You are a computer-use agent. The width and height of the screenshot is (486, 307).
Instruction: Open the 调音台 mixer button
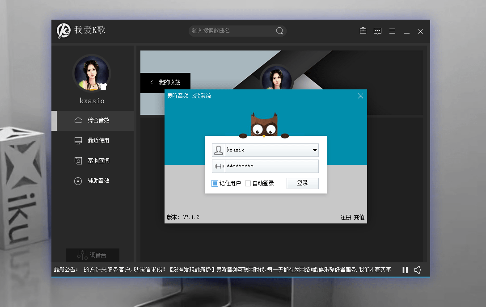[93, 255]
